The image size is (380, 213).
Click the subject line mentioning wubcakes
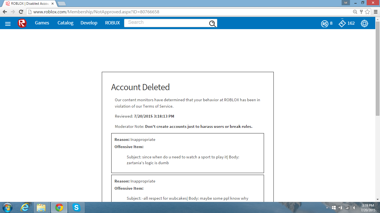pos(187,198)
